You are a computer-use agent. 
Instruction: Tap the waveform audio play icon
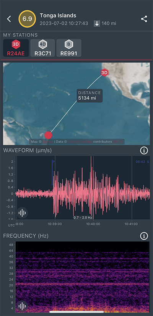(22, 212)
